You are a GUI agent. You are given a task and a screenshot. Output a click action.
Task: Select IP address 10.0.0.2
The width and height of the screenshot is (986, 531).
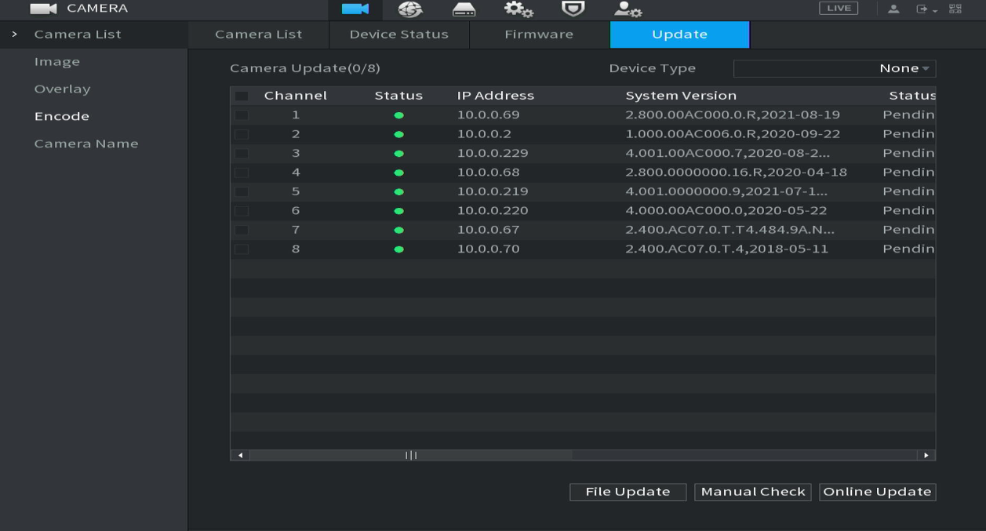click(484, 134)
